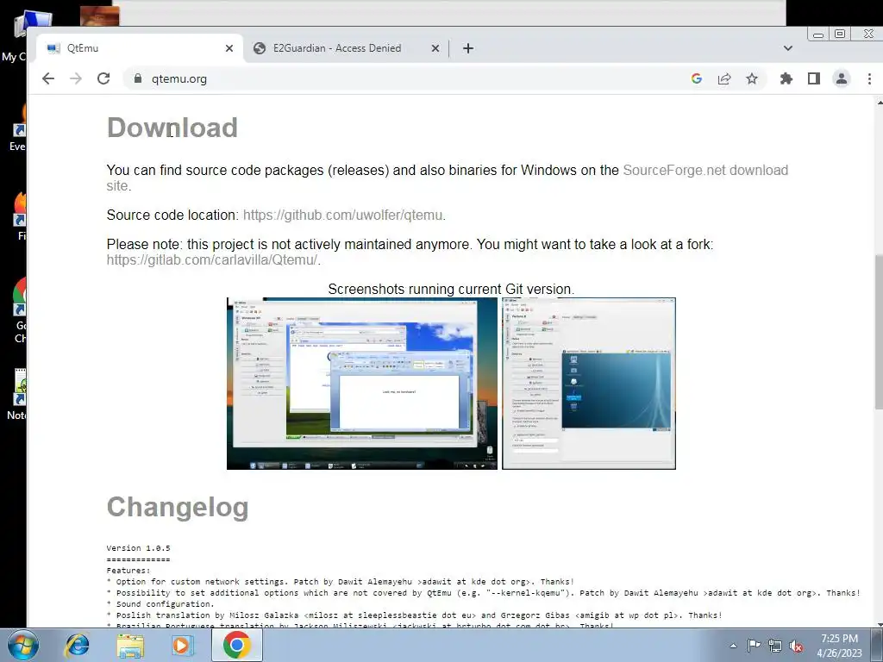Toggle the browser side panel icon
Screen dimensions: 883x662
click(x=814, y=78)
